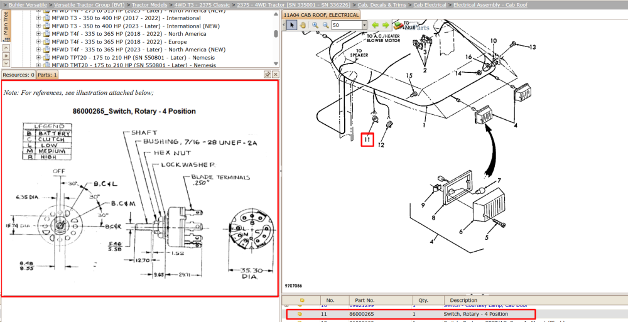Click the layered blocks icon in diagram toolbar
628x322 pixels.
pos(398,26)
